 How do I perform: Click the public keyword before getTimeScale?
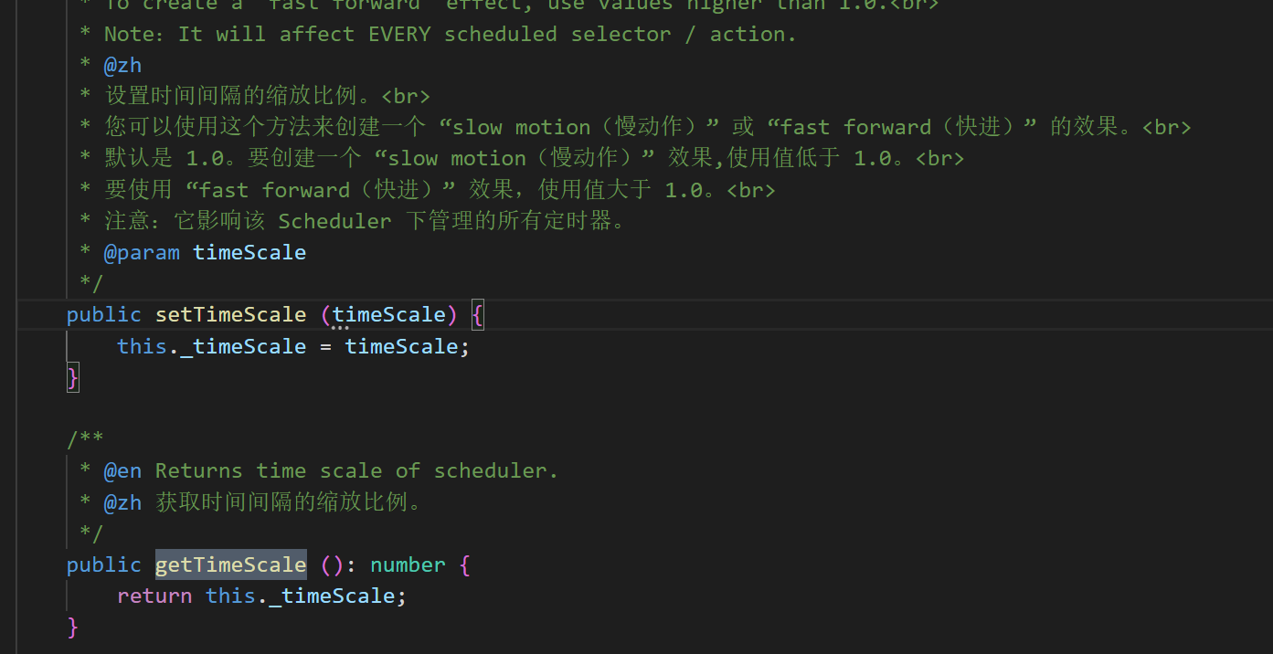[103, 565]
